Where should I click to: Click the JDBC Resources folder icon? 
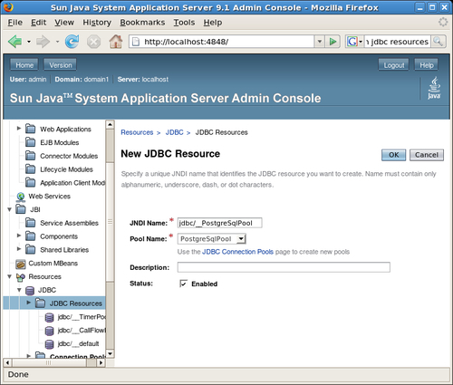(x=40, y=303)
